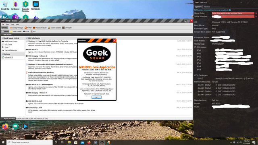The width and height of the screenshot is (258, 145).
Task: Launch the P-MOD tool
Action: coord(28,28)
